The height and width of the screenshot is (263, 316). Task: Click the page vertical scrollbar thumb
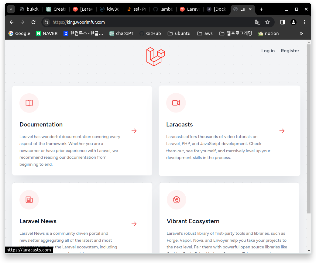click(309, 129)
